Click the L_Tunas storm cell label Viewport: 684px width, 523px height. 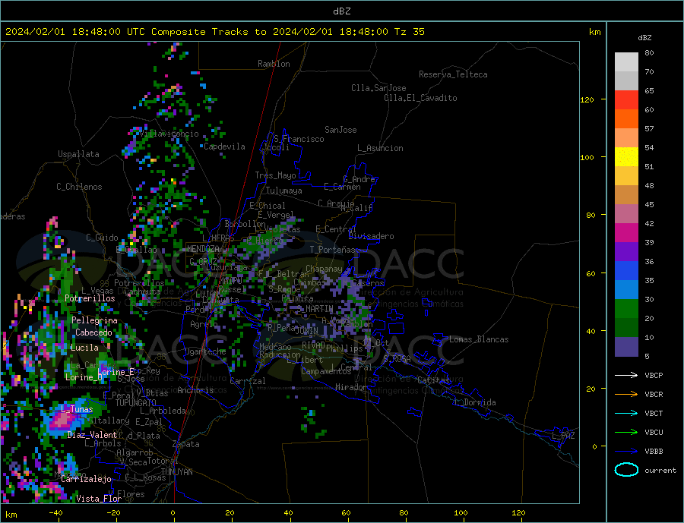pos(77,409)
